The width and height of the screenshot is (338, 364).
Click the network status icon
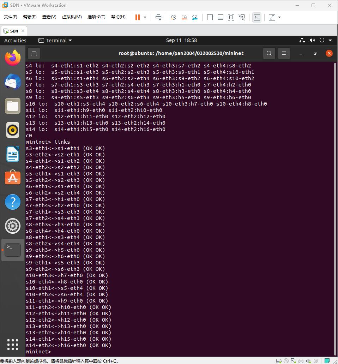[302, 40]
